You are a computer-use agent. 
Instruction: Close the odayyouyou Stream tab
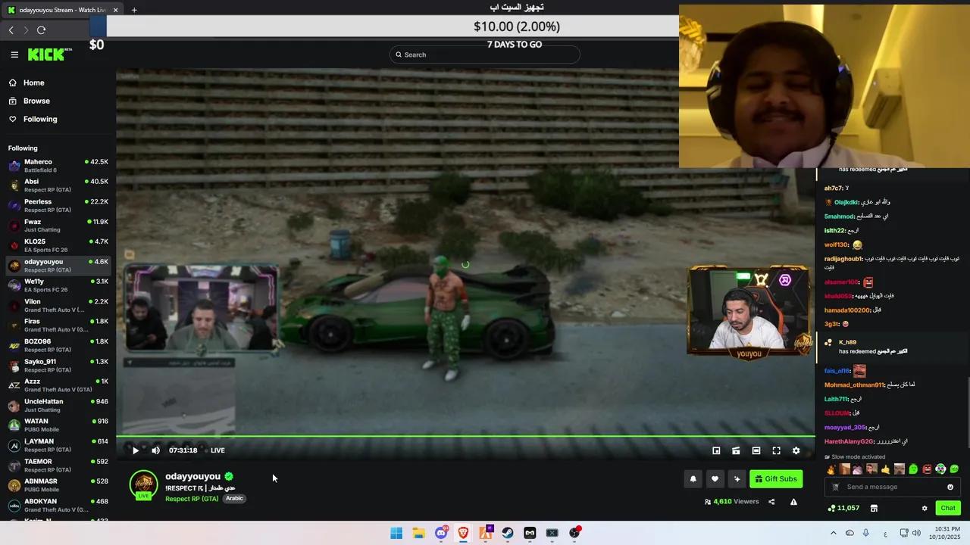coord(116,10)
